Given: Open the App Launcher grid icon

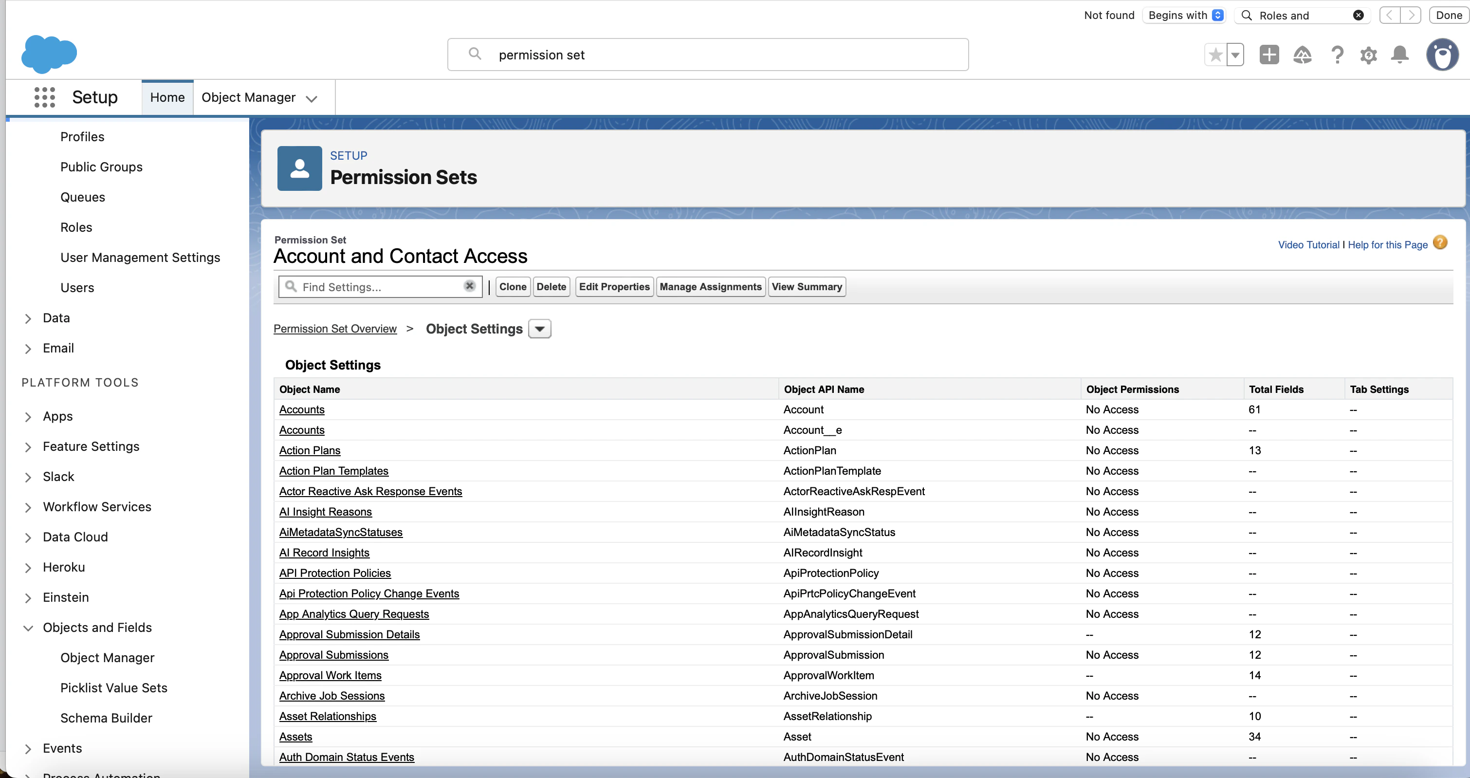Looking at the screenshot, I should 44,97.
